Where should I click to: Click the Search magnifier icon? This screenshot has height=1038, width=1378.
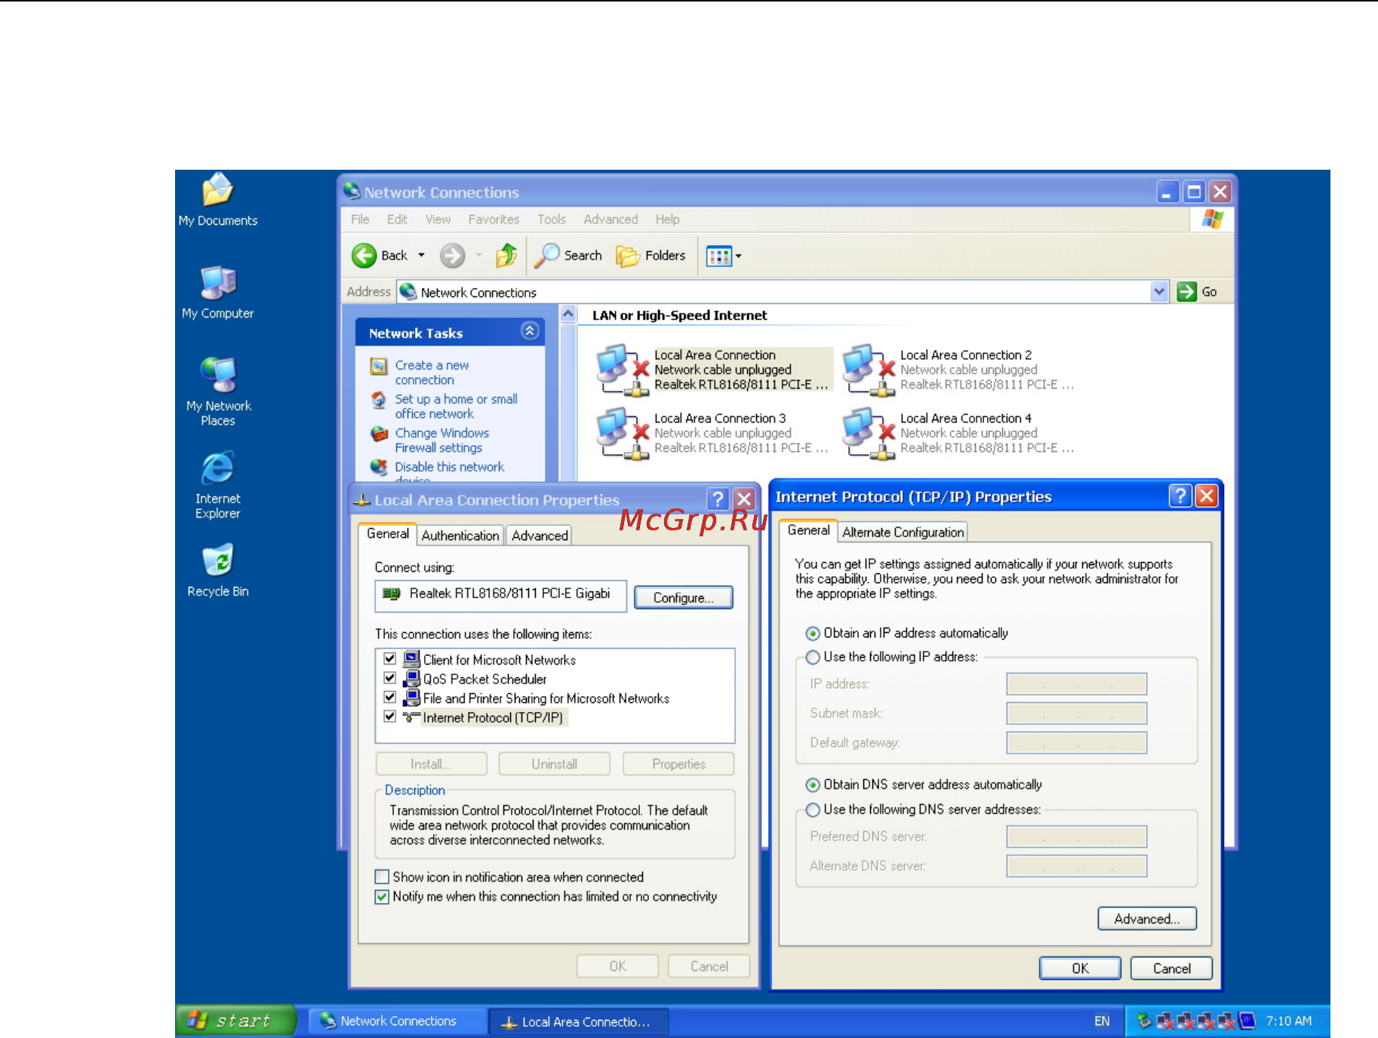tap(546, 256)
